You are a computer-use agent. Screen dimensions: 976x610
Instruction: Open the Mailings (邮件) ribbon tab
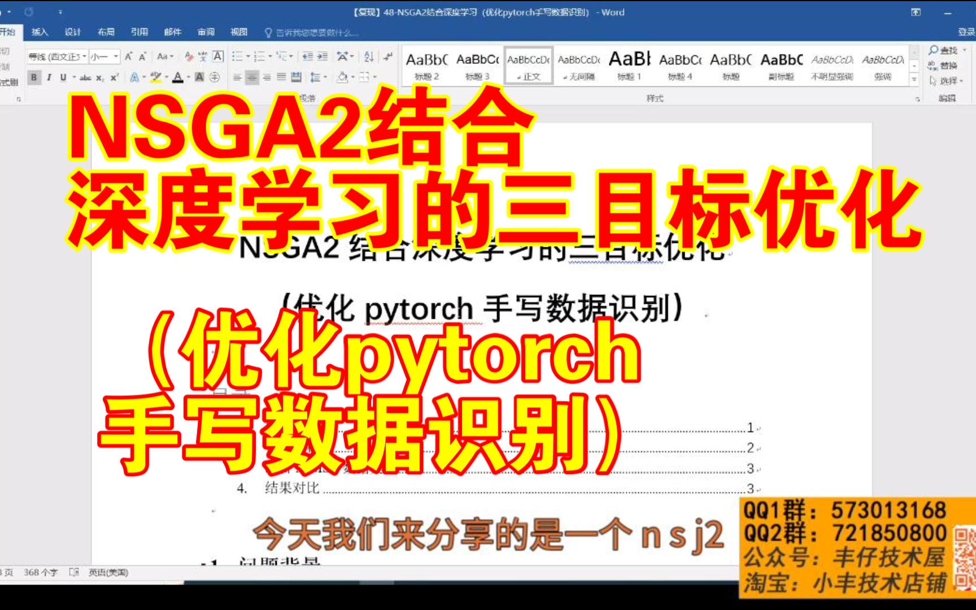coord(173,32)
